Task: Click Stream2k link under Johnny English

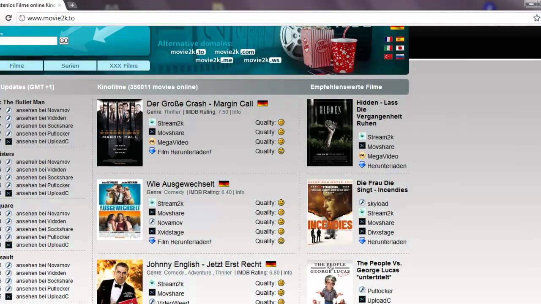Action: pos(170,284)
